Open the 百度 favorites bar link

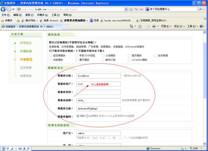(x=94, y=21)
